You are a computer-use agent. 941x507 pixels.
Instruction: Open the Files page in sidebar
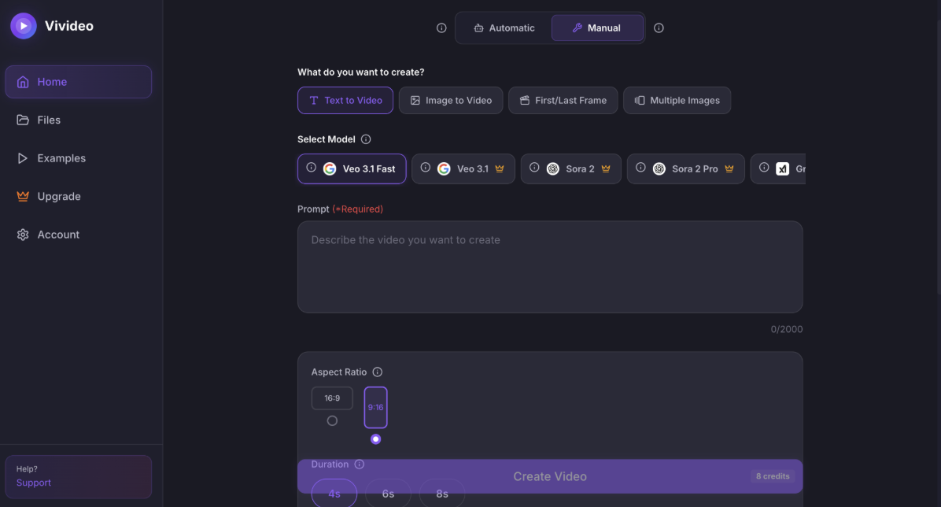click(49, 120)
